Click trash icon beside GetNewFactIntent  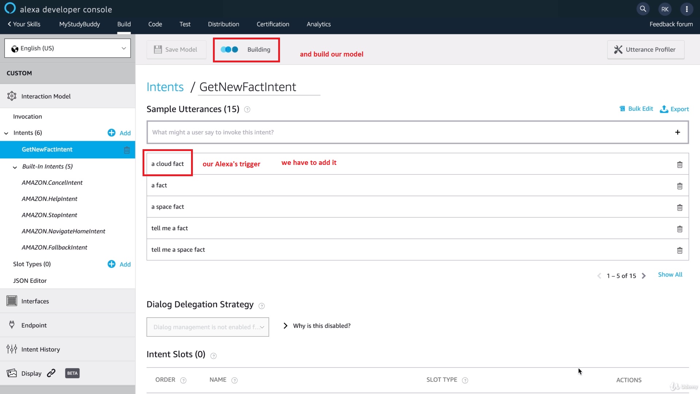coord(127,150)
